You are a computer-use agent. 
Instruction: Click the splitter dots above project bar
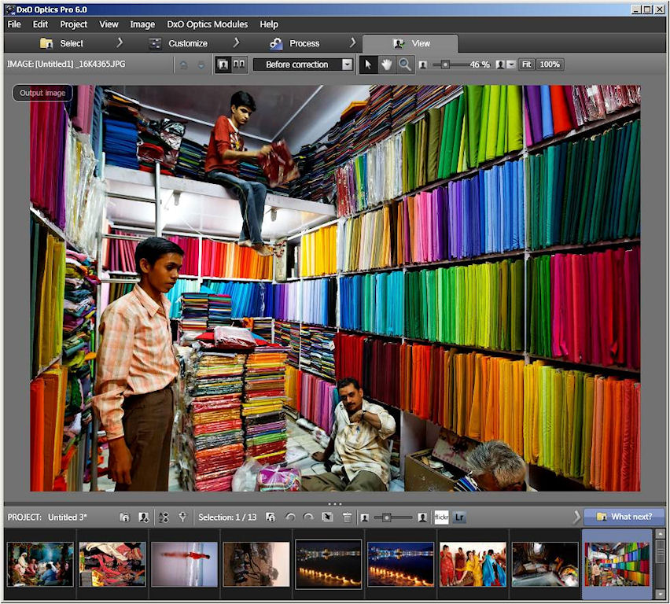334,503
